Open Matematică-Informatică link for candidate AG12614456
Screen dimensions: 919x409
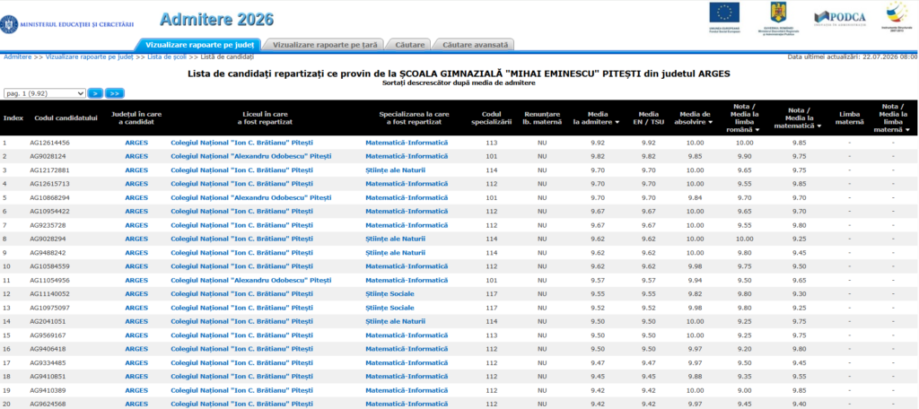pos(407,143)
